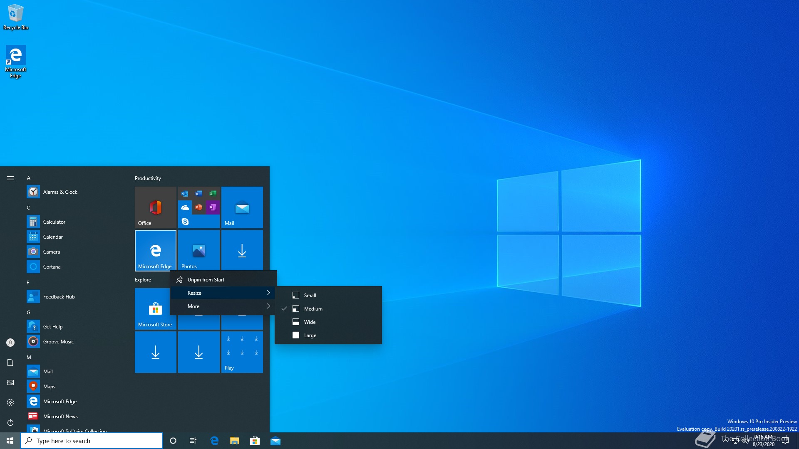
Task: Choose Large tile size
Action: coord(328,335)
